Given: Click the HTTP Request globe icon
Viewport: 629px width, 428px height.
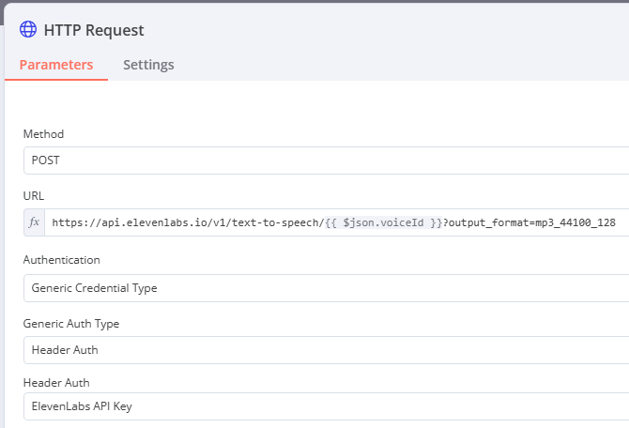Looking at the screenshot, I should point(28,29).
